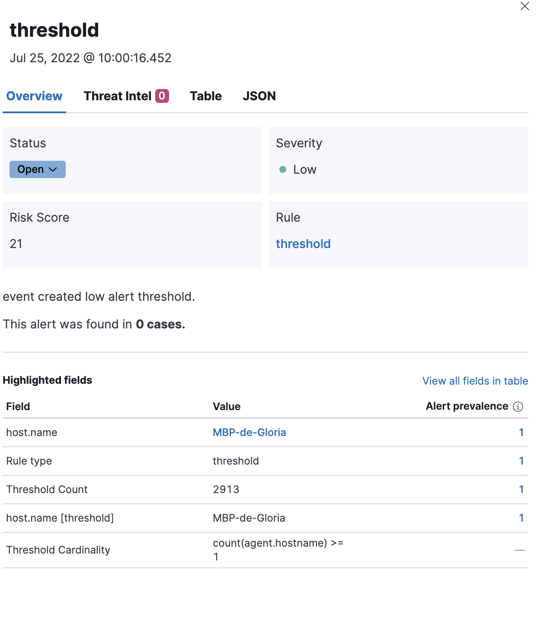Image resolution: width=537 pixels, height=624 pixels.
Task: Click alert prevalence count for Rule type
Action: [x=521, y=461]
